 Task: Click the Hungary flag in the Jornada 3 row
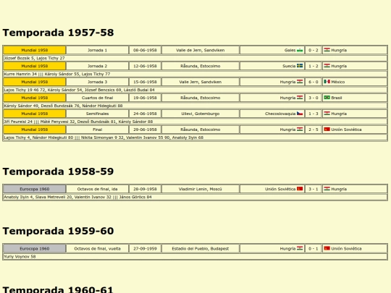tap(300, 82)
